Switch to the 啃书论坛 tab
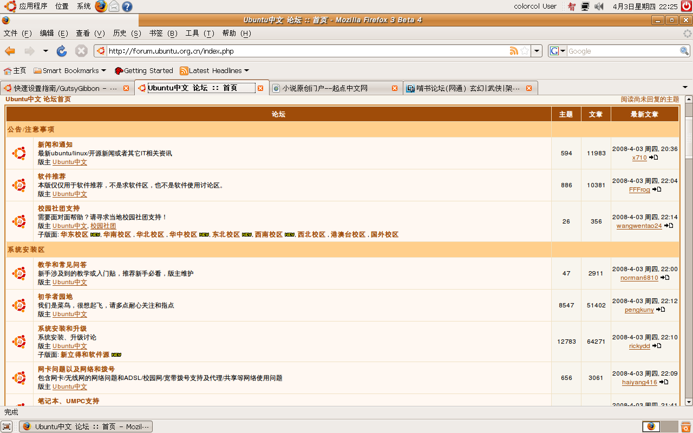 click(470, 88)
